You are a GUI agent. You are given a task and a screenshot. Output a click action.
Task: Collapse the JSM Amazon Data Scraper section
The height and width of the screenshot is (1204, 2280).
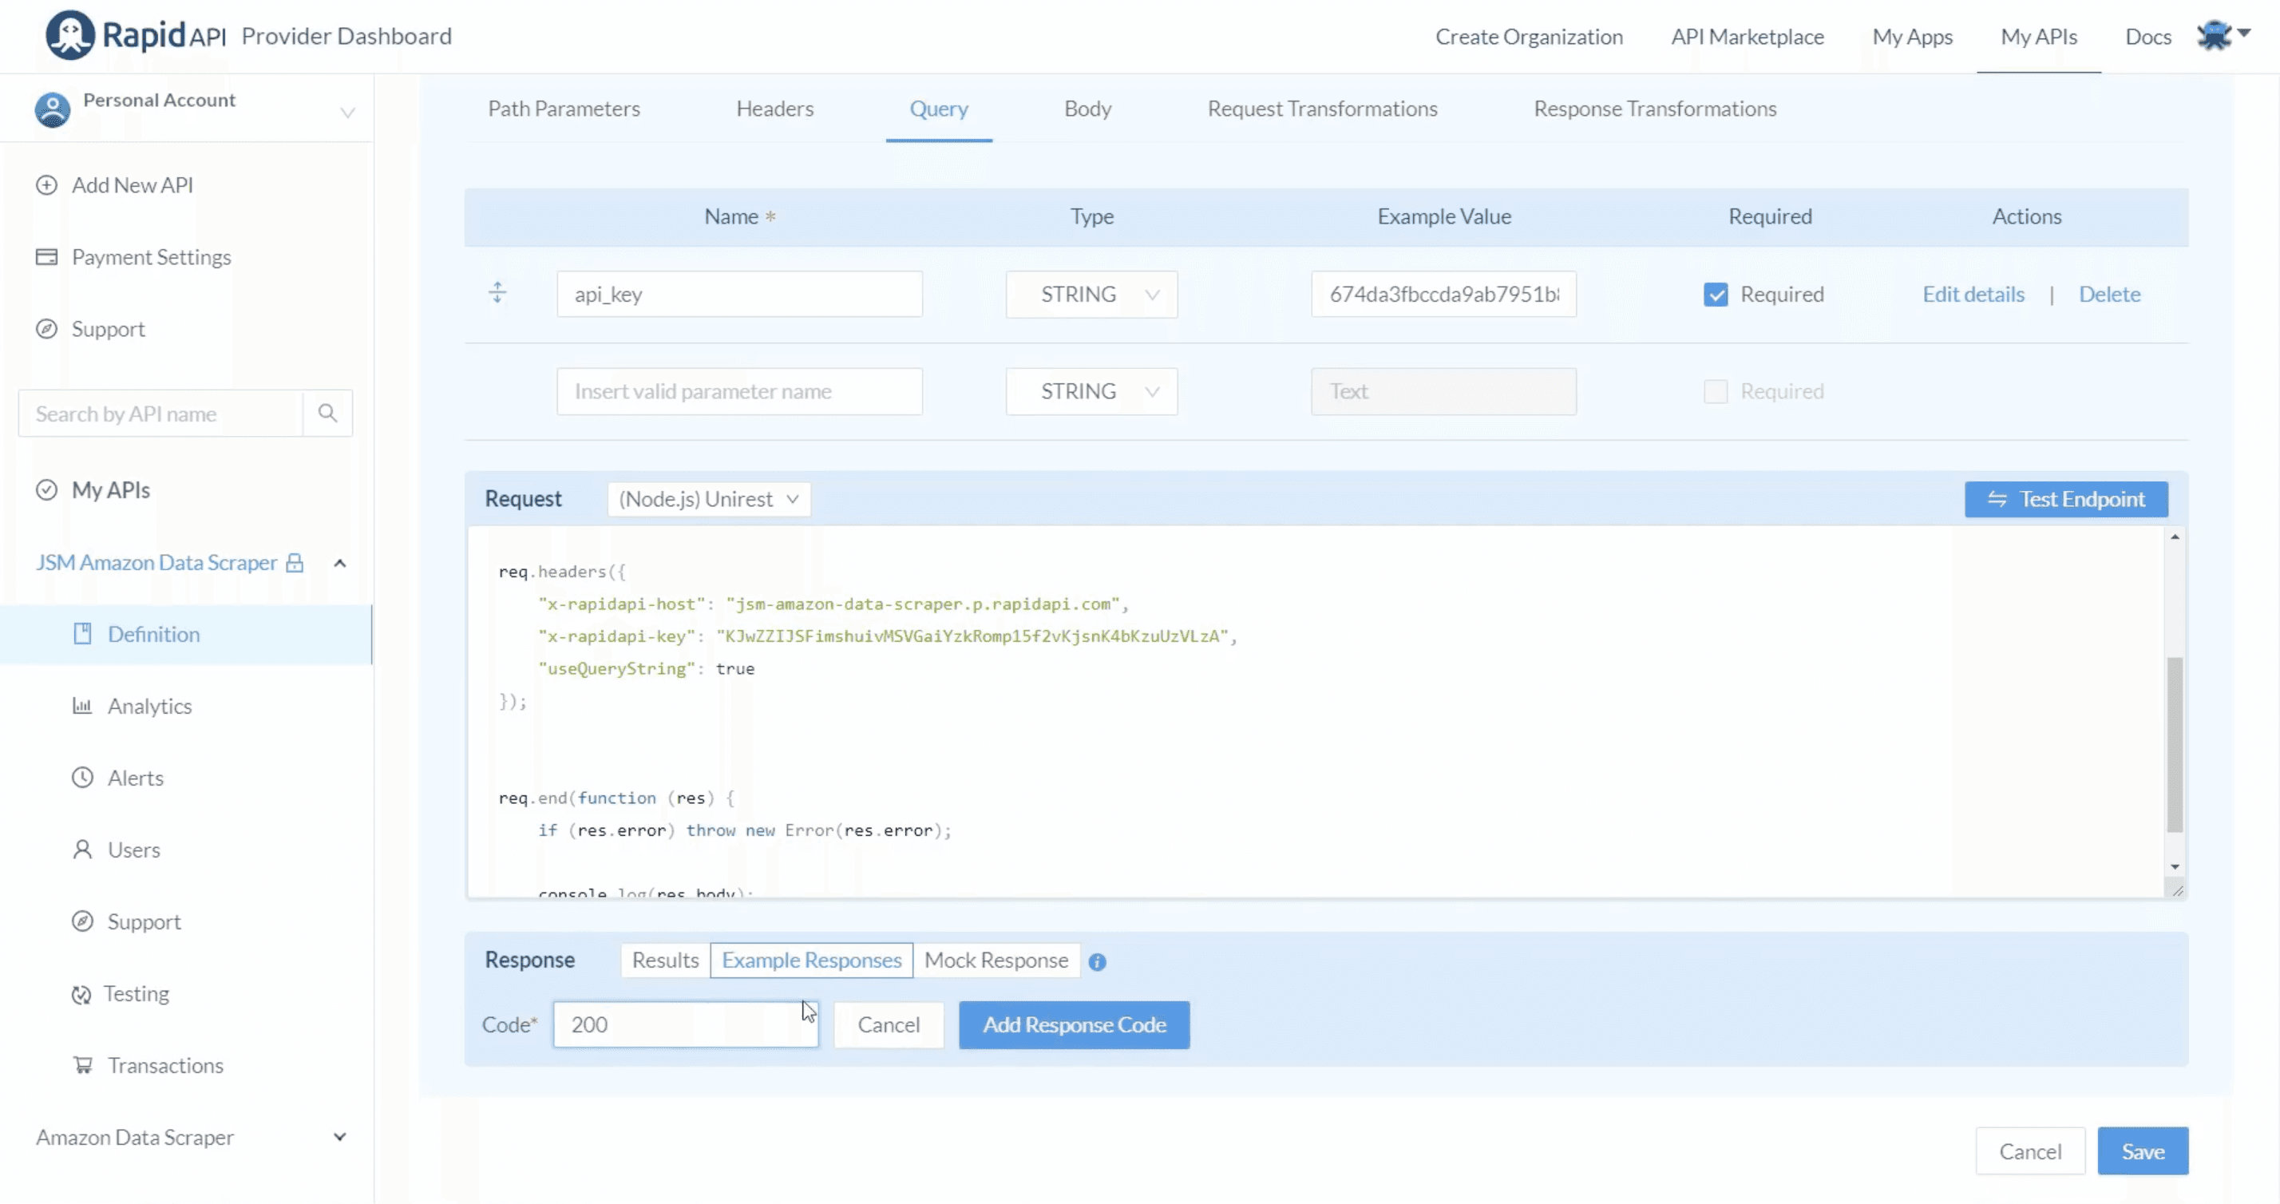click(x=340, y=562)
